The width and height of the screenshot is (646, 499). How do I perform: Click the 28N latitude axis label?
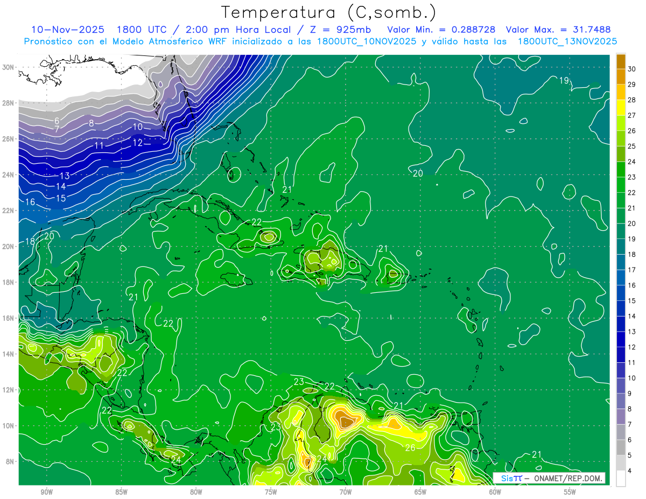pos(9,103)
